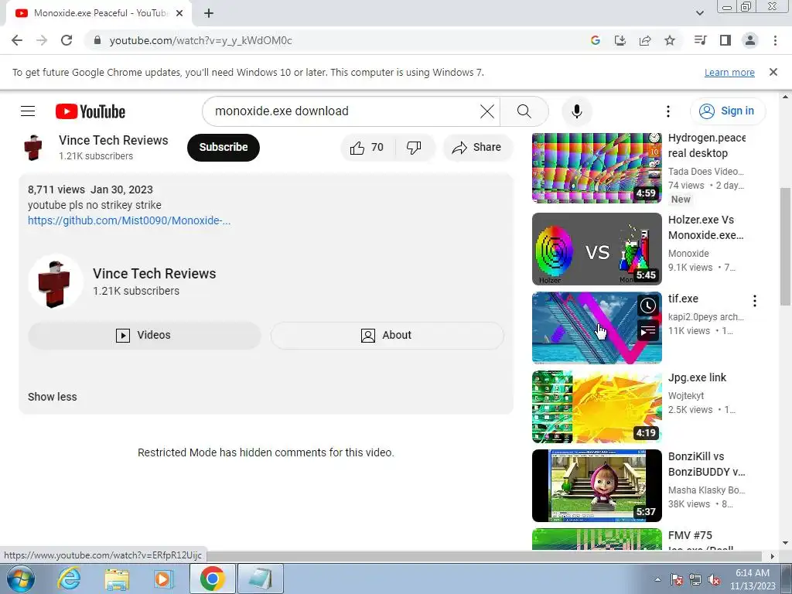Click the page vertical scrollbar thumb
The height and width of the screenshot is (594, 792).
tap(786, 247)
